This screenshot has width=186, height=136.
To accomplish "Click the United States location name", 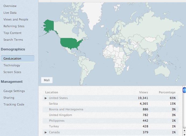I will pyautogui.click(x=58, y=98).
